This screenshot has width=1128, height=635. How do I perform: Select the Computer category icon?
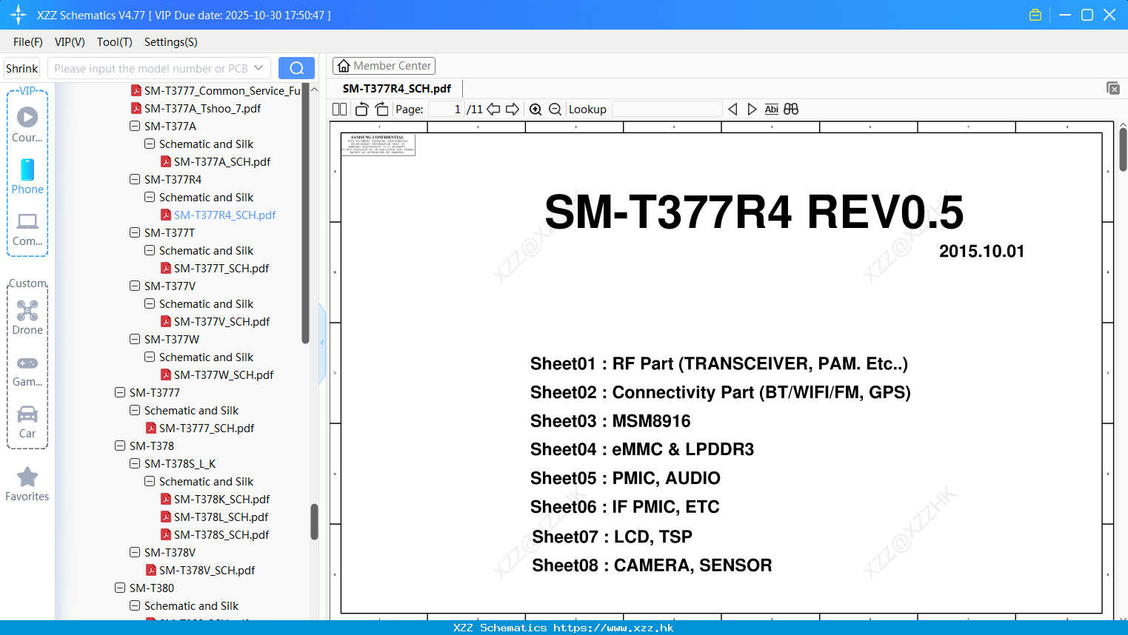coord(27,229)
